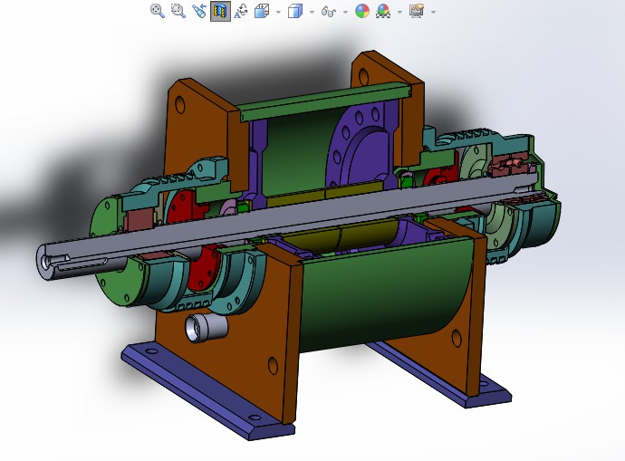Click the View Orientation cube icon

(262, 11)
